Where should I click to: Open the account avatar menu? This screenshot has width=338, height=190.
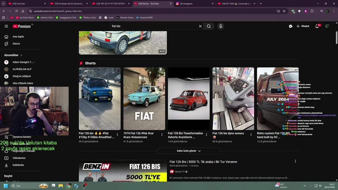pyautogui.click(x=327, y=26)
